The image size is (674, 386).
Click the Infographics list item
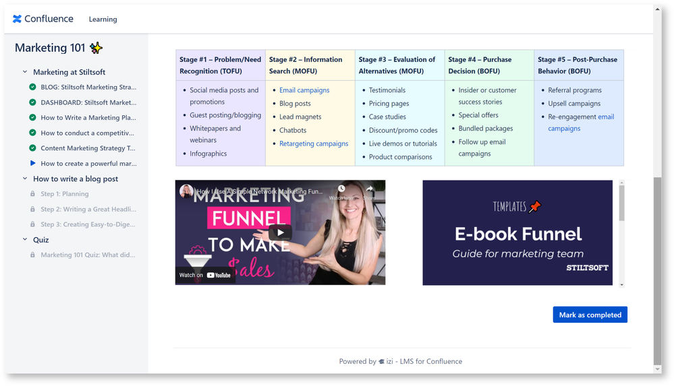click(208, 154)
